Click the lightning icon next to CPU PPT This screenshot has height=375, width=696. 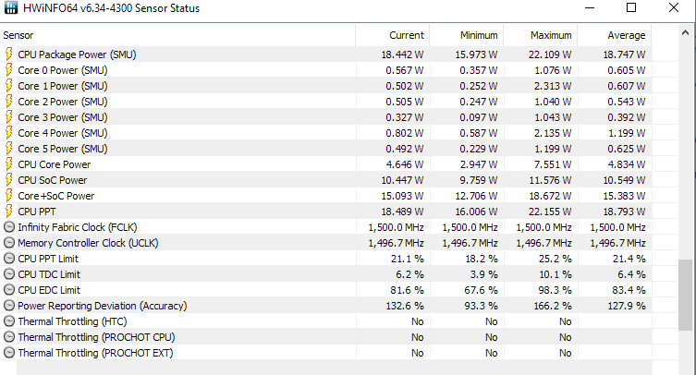9,212
